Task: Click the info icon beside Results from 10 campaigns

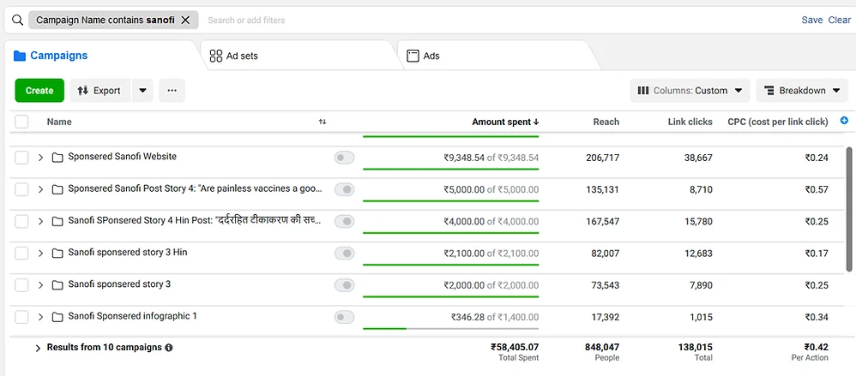Action: [x=169, y=348]
